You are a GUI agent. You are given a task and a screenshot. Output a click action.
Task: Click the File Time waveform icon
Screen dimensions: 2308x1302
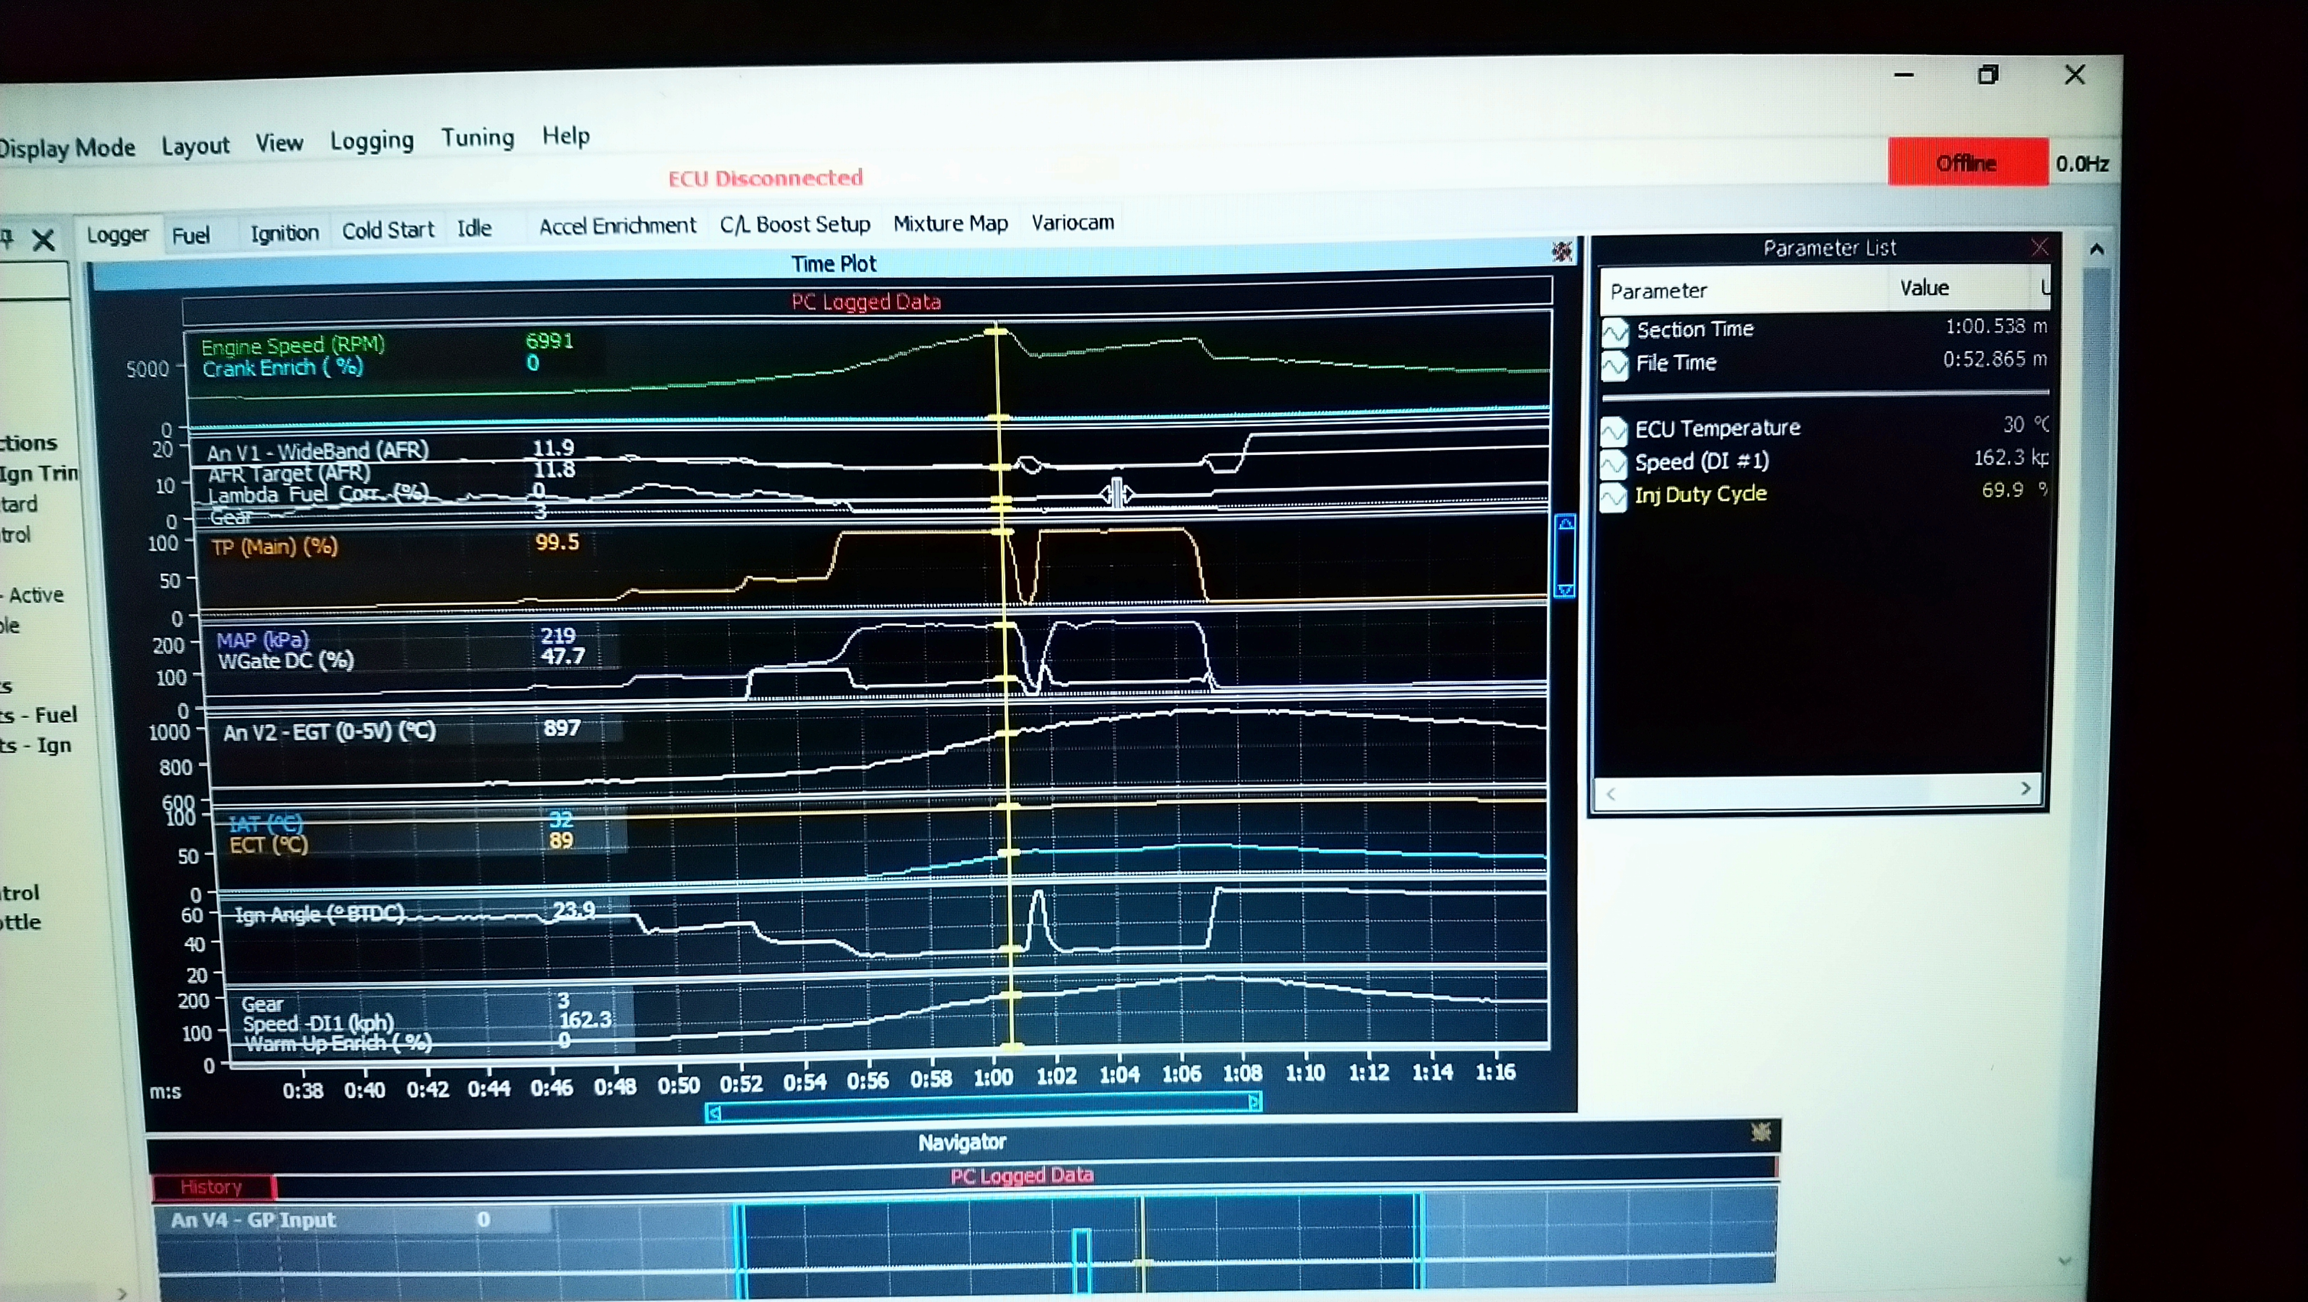pyautogui.click(x=1615, y=365)
